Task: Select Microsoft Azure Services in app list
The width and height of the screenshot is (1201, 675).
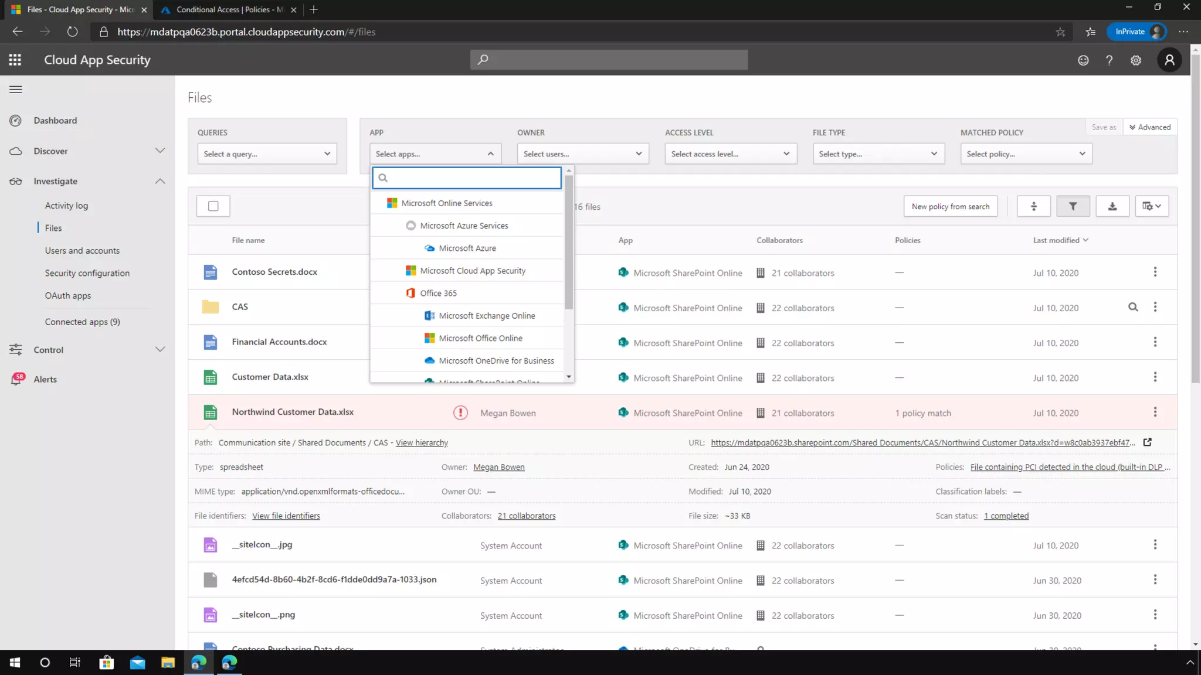Action: tap(464, 226)
